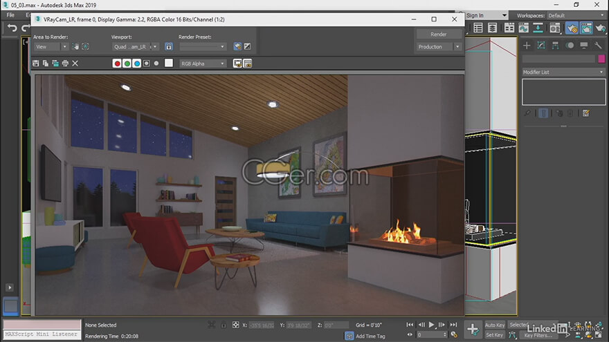This screenshot has width=609, height=342.
Task: Print the rendered image
Action: click(65, 63)
